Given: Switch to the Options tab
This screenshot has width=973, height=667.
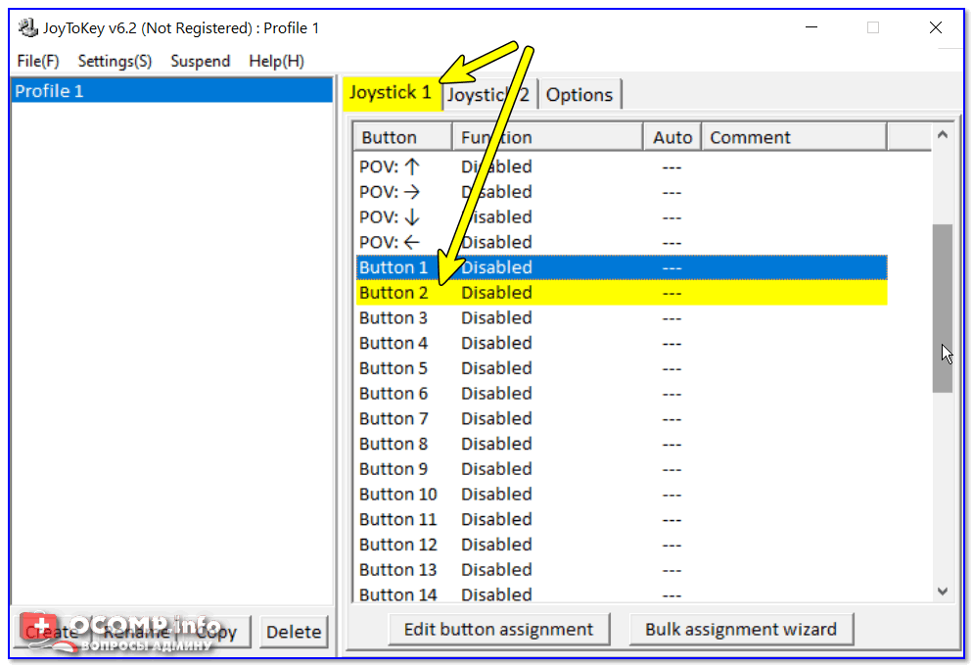Looking at the screenshot, I should click(579, 95).
